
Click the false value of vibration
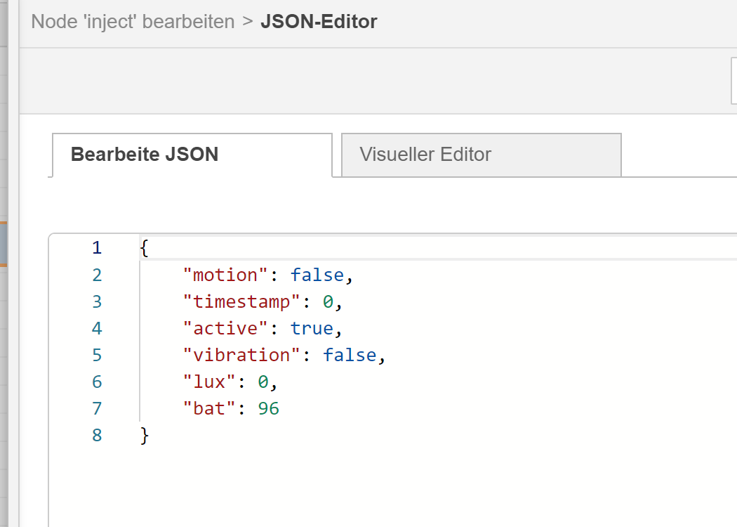point(350,356)
